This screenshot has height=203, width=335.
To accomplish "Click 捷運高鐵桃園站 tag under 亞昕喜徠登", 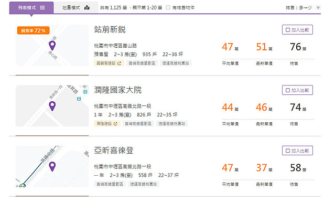I will pyautogui.click(x=144, y=184).
